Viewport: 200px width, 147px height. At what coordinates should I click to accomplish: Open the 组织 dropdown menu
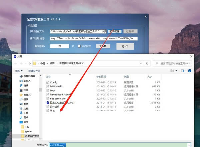[19, 71]
